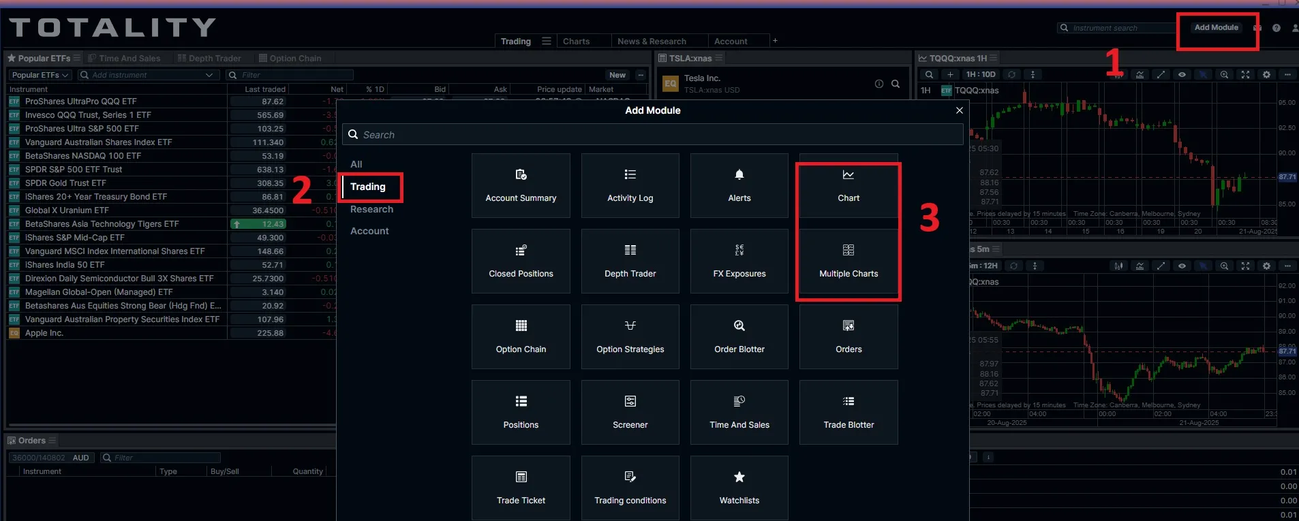Open the Orders panel tab menu icon

(x=52, y=441)
